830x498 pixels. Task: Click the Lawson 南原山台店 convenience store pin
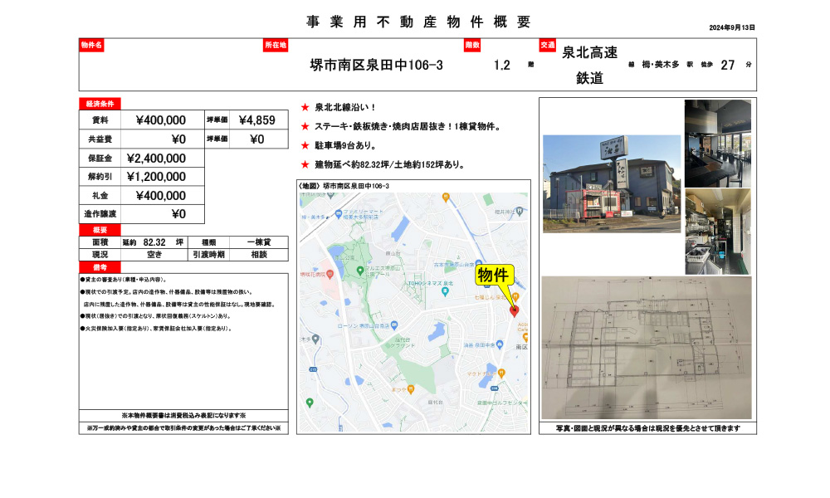coord(395,324)
